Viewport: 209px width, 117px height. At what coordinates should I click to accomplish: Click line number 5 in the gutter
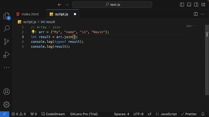(23, 46)
